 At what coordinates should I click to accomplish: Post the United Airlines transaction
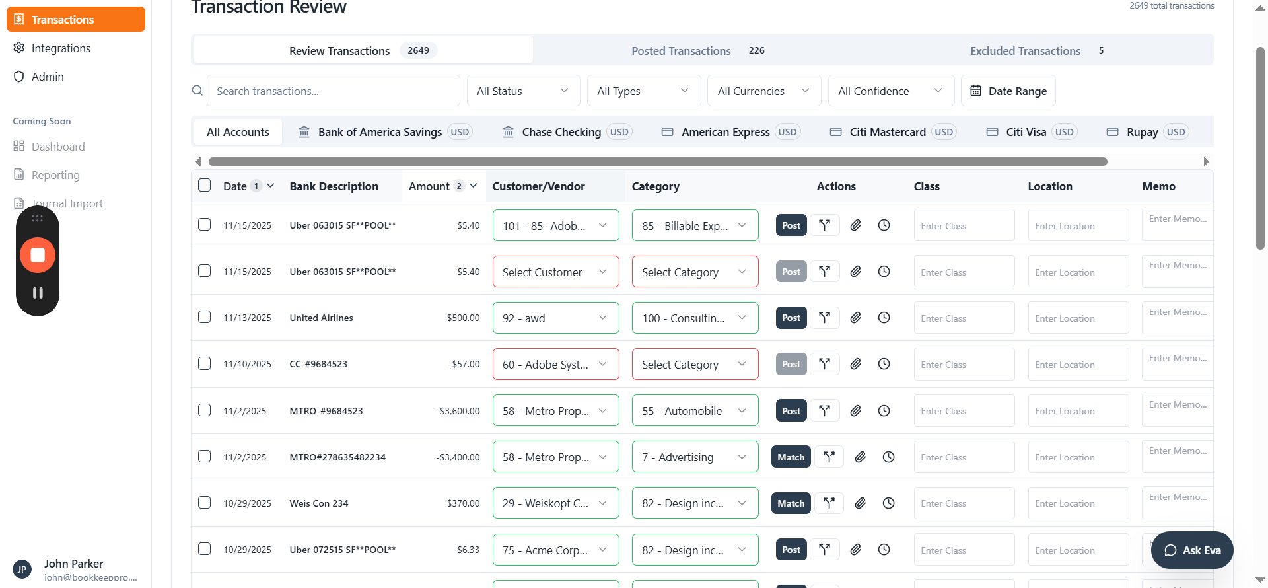(791, 318)
